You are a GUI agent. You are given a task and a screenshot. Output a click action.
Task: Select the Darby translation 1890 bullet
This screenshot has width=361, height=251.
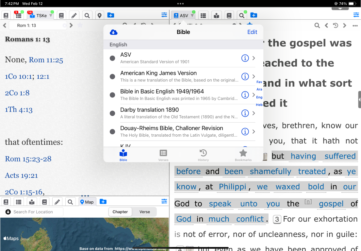click(x=112, y=113)
